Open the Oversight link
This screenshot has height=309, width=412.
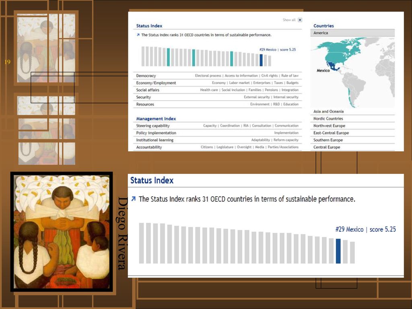(x=244, y=147)
